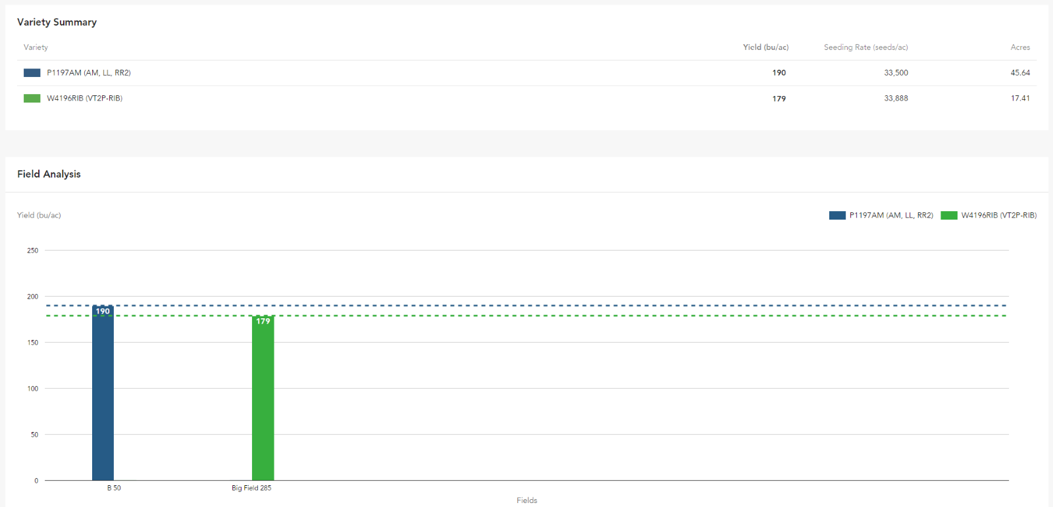Click seeding rate value 33,888
Image resolution: width=1053 pixels, height=507 pixels.
click(x=896, y=99)
